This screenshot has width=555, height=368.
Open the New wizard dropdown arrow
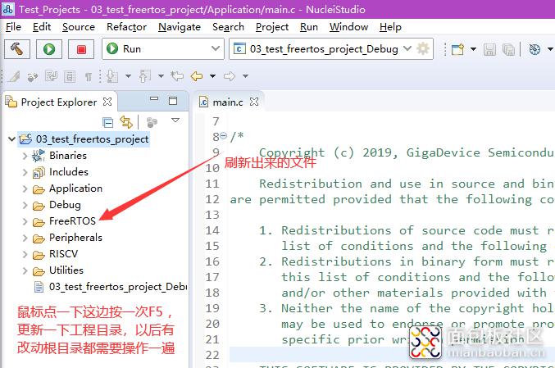tap(473, 49)
